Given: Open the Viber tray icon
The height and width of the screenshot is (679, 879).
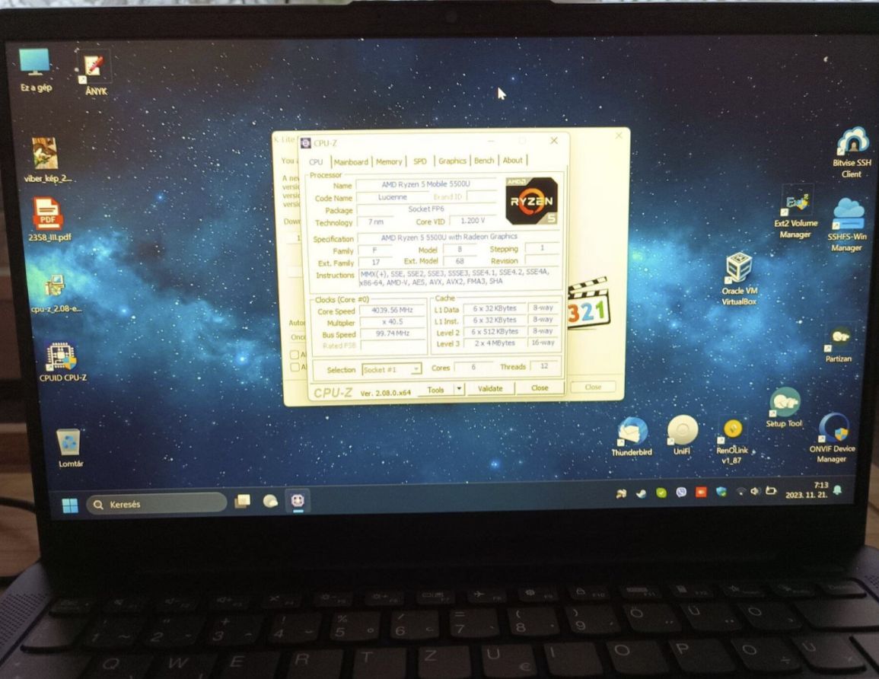Looking at the screenshot, I should [681, 493].
